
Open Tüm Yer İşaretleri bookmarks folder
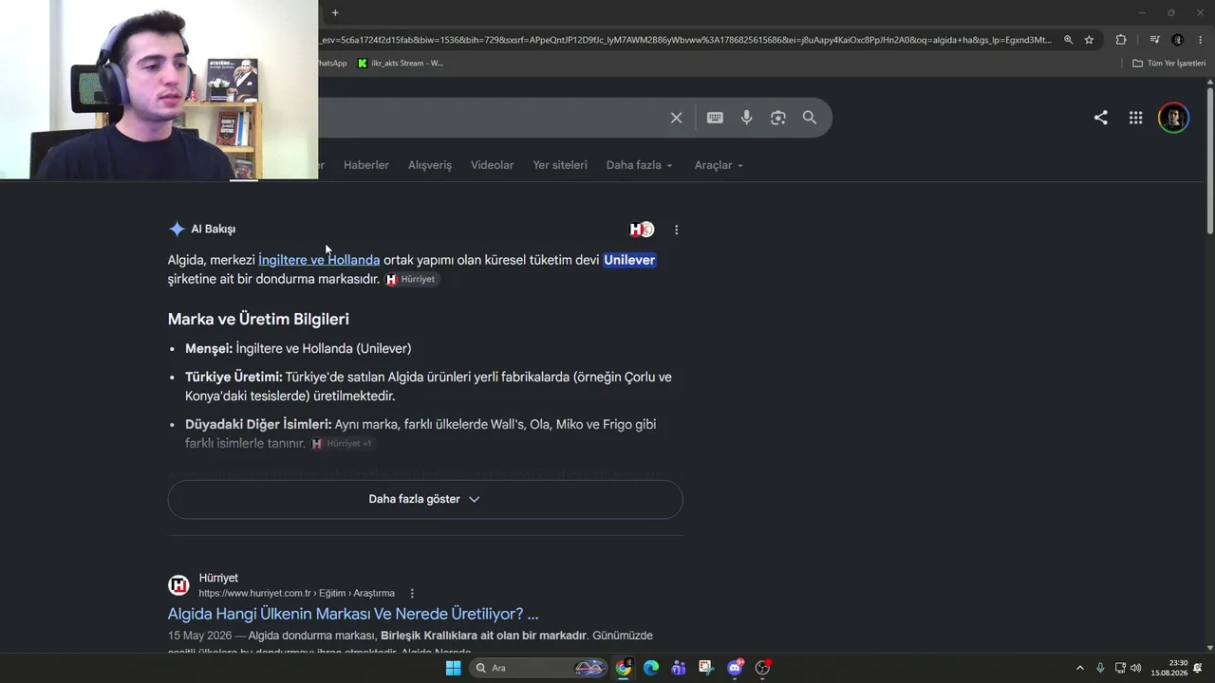pyautogui.click(x=1169, y=64)
